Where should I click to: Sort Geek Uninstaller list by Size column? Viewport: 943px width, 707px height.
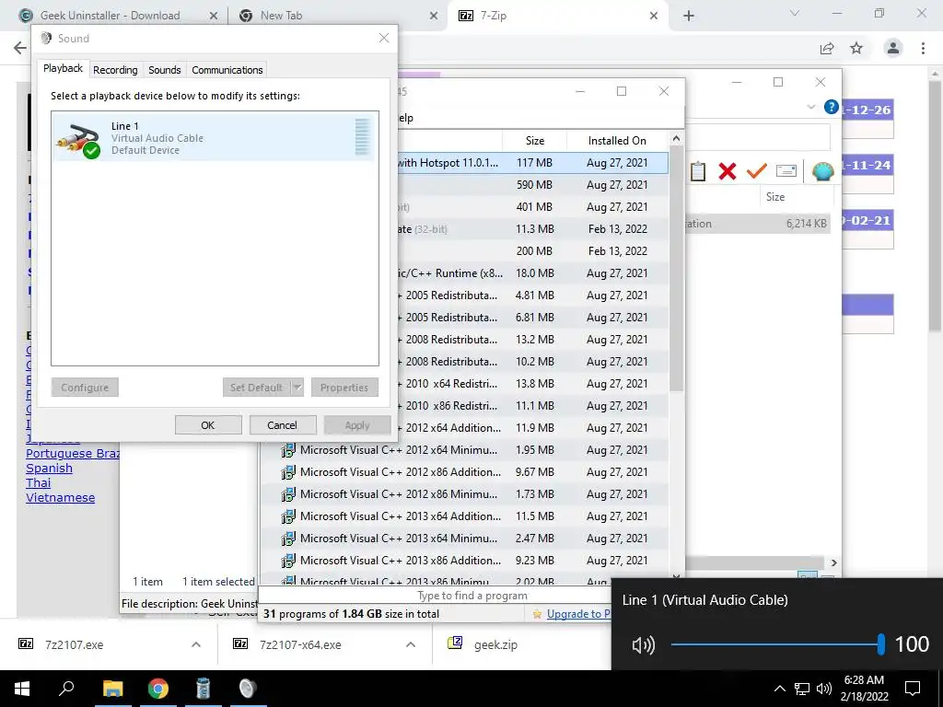coord(535,141)
